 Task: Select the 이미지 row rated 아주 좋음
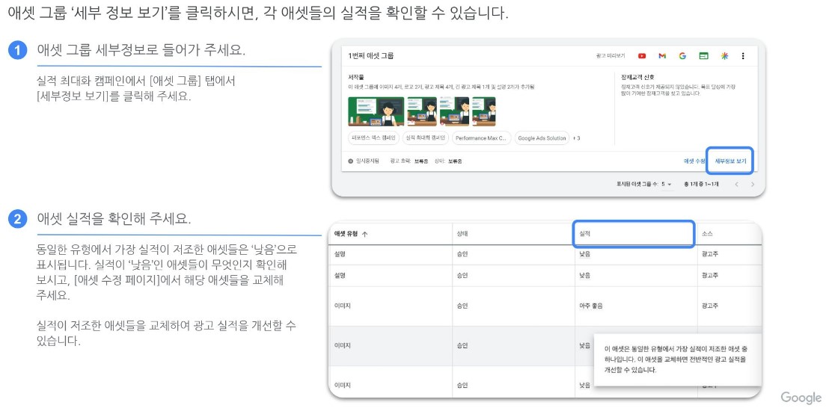pyautogui.click(x=545, y=306)
